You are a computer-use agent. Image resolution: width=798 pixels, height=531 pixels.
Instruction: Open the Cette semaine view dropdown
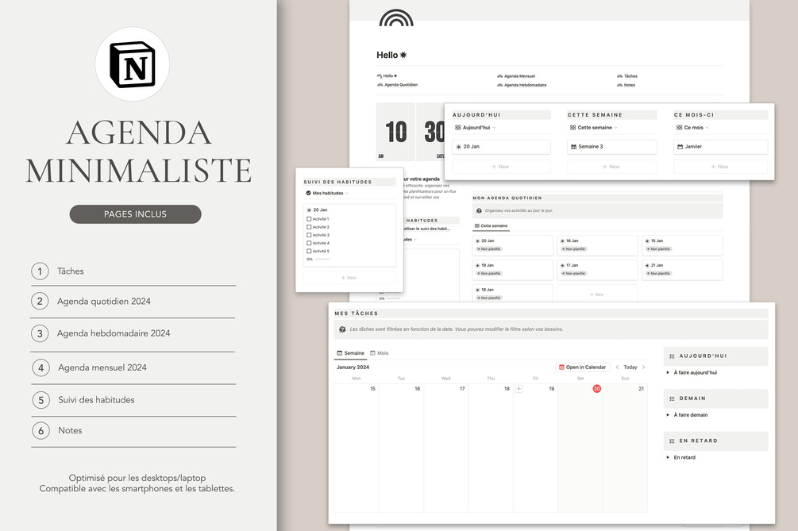[x=593, y=128]
